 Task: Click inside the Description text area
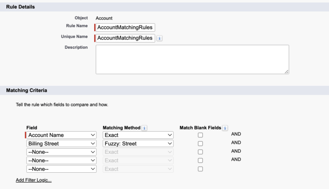192,59
